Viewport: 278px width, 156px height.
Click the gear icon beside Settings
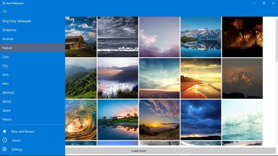5,149
